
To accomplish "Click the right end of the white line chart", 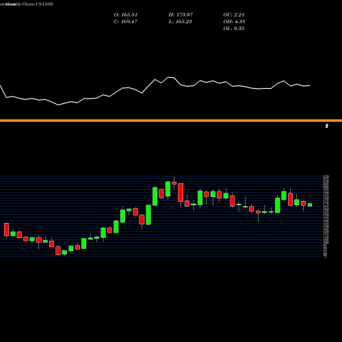I will pos(309,85).
